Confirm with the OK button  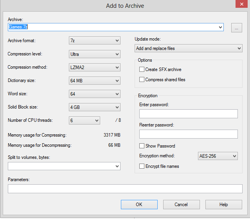click(x=139, y=205)
